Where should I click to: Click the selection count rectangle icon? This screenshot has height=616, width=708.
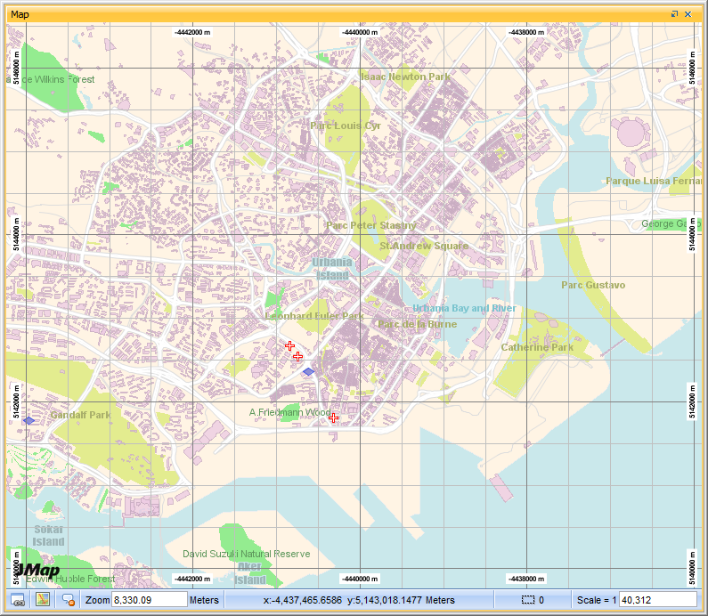(528, 600)
